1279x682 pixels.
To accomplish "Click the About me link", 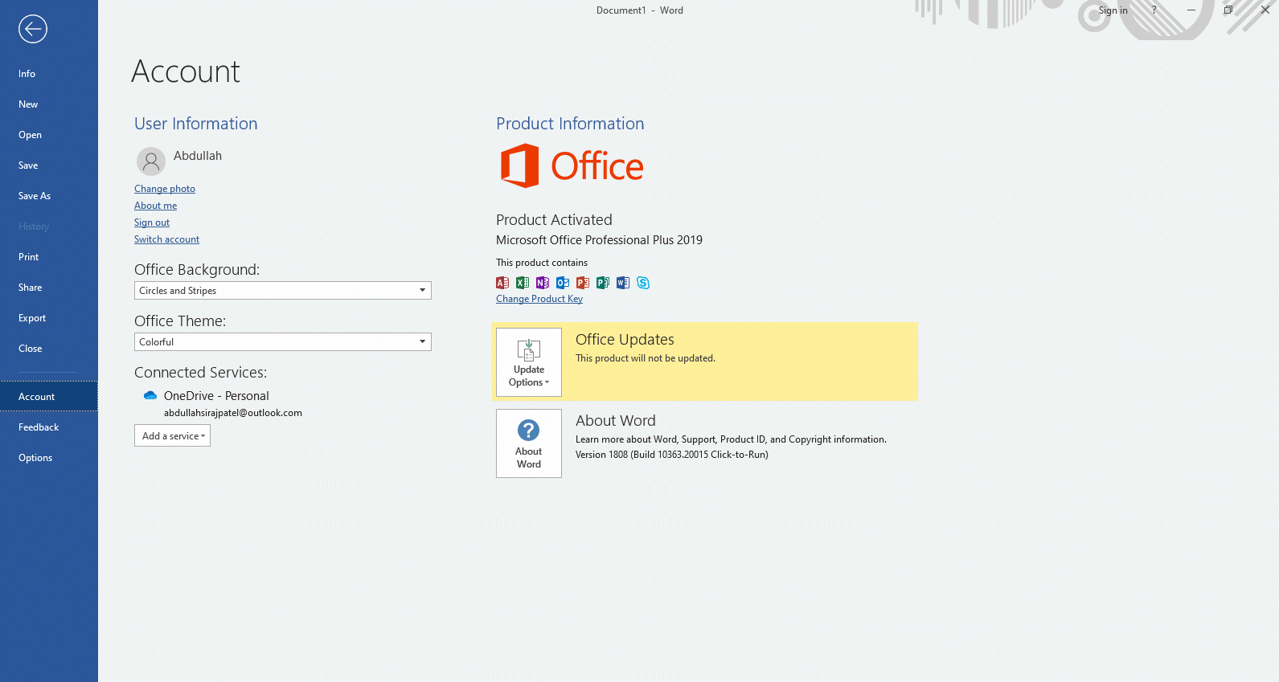I will [155, 206].
